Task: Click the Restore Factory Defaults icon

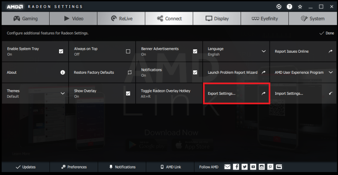Action: click(129, 72)
